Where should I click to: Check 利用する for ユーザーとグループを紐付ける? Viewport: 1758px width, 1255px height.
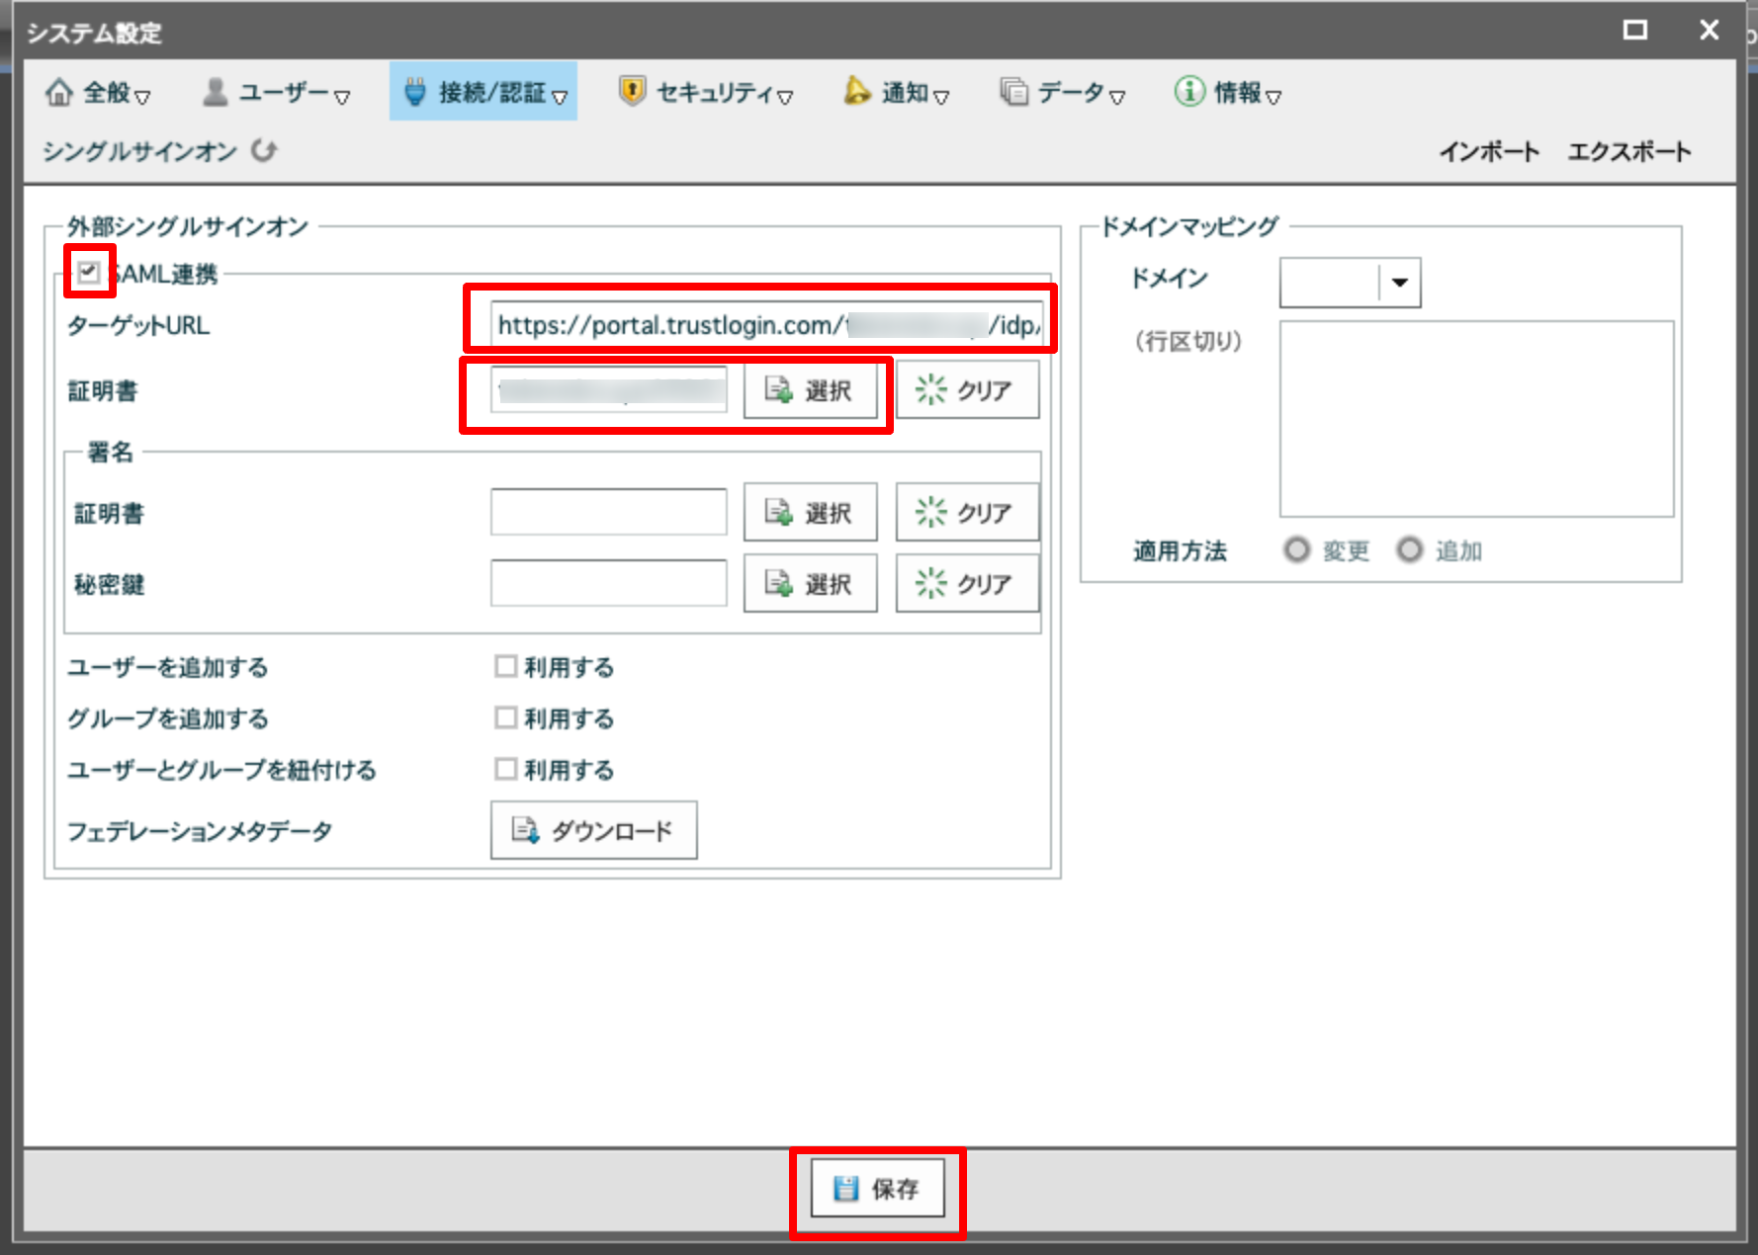tap(505, 769)
